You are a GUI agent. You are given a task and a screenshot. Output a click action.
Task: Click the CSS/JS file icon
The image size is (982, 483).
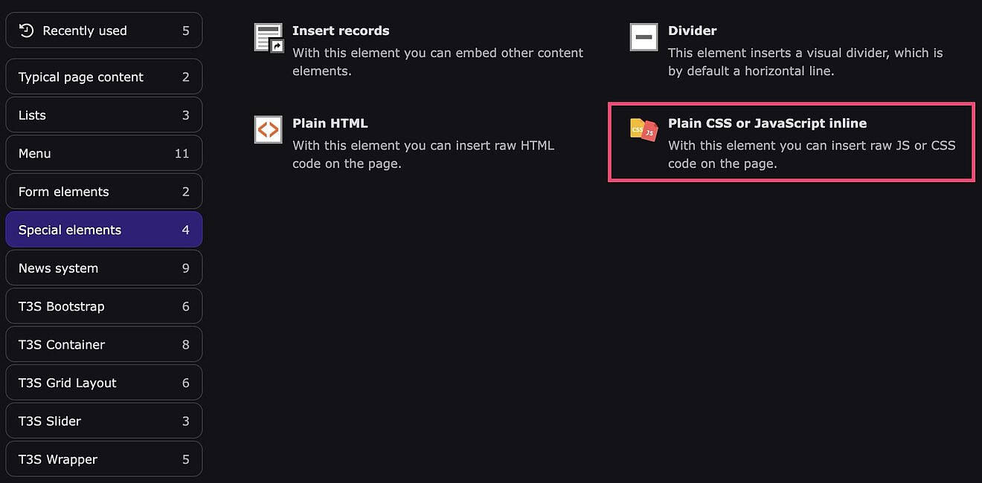coord(644,130)
